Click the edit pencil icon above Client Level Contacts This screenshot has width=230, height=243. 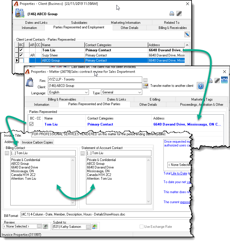pos(187,34)
